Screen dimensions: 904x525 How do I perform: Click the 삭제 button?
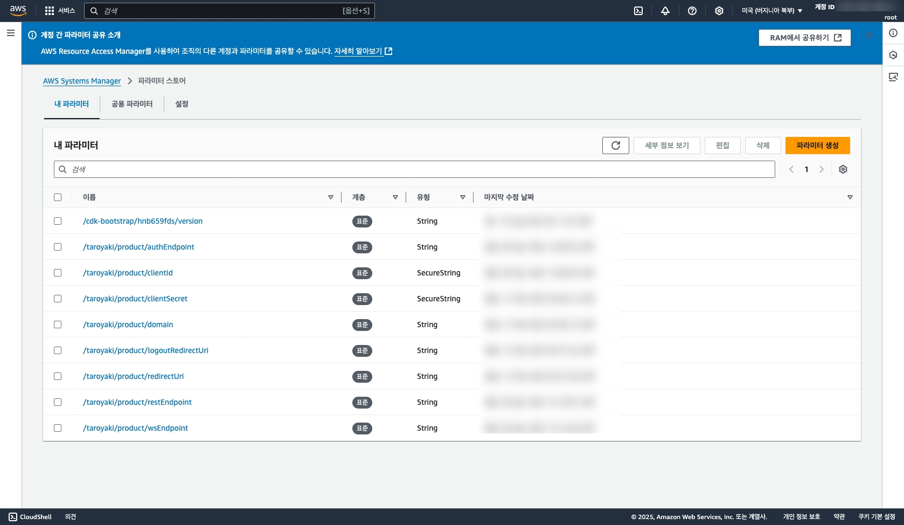[x=763, y=146]
